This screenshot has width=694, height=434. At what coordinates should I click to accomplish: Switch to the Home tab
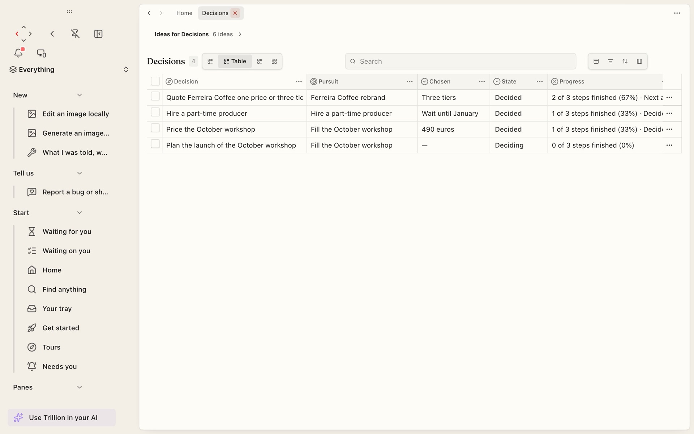pyautogui.click(x=184, y=13)
